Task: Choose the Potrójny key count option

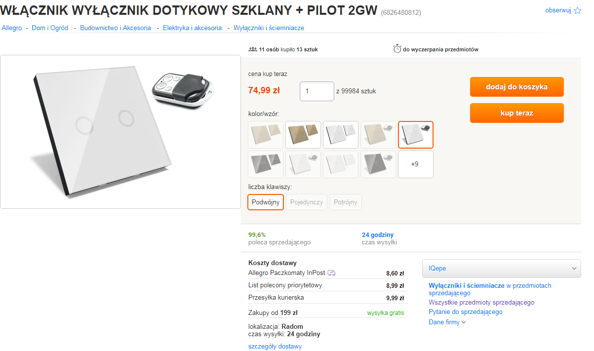Action: (x=345, y=202)
